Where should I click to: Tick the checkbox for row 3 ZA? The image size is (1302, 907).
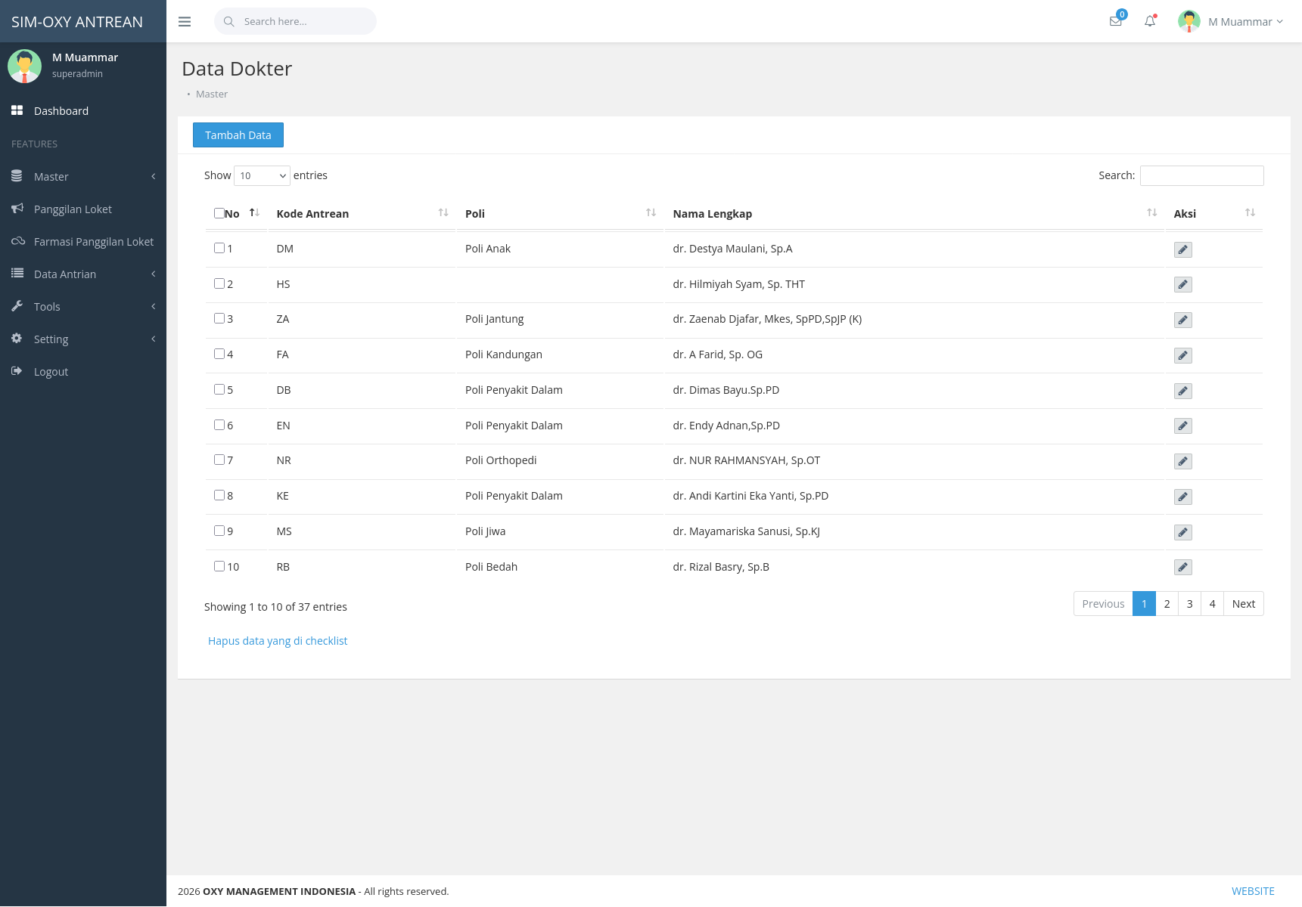(x=219, y=318)
